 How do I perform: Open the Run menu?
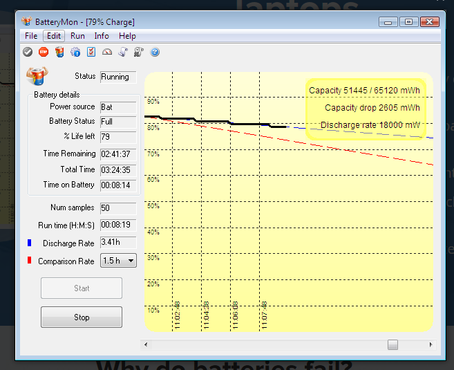coord(77,36)
